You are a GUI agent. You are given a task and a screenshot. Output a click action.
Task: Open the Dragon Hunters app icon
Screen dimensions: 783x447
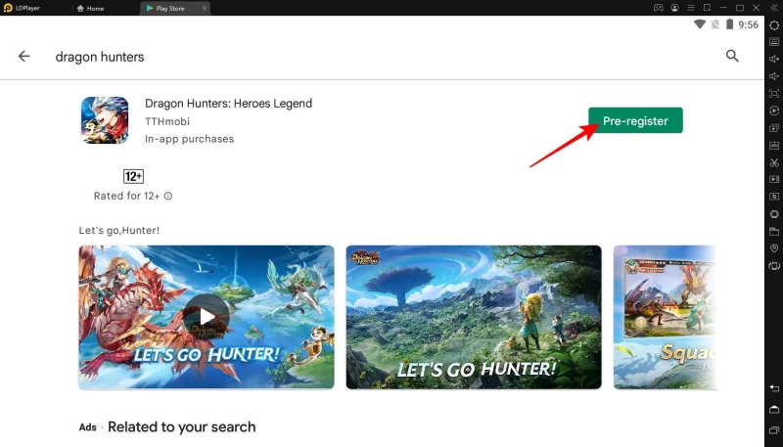tap(105, 120)
